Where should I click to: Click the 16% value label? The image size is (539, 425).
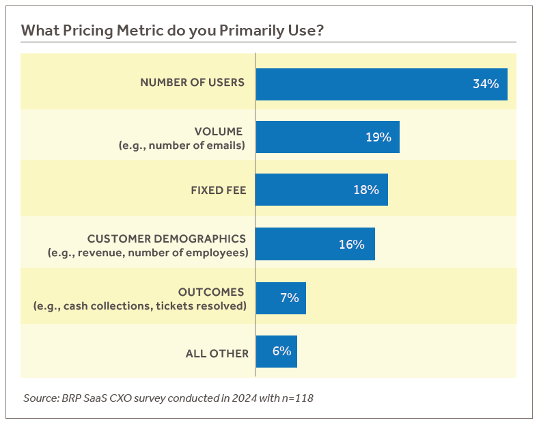click(x=352, y=244)
